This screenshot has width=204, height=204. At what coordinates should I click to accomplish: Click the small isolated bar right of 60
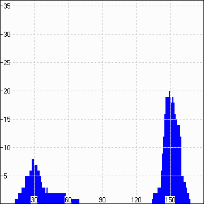(x=75, y=201)
